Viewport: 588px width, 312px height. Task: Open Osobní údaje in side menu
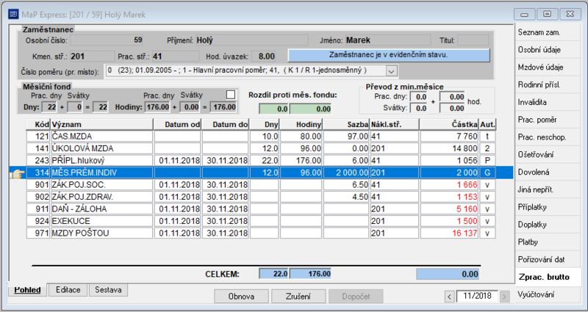pos(548,50)
